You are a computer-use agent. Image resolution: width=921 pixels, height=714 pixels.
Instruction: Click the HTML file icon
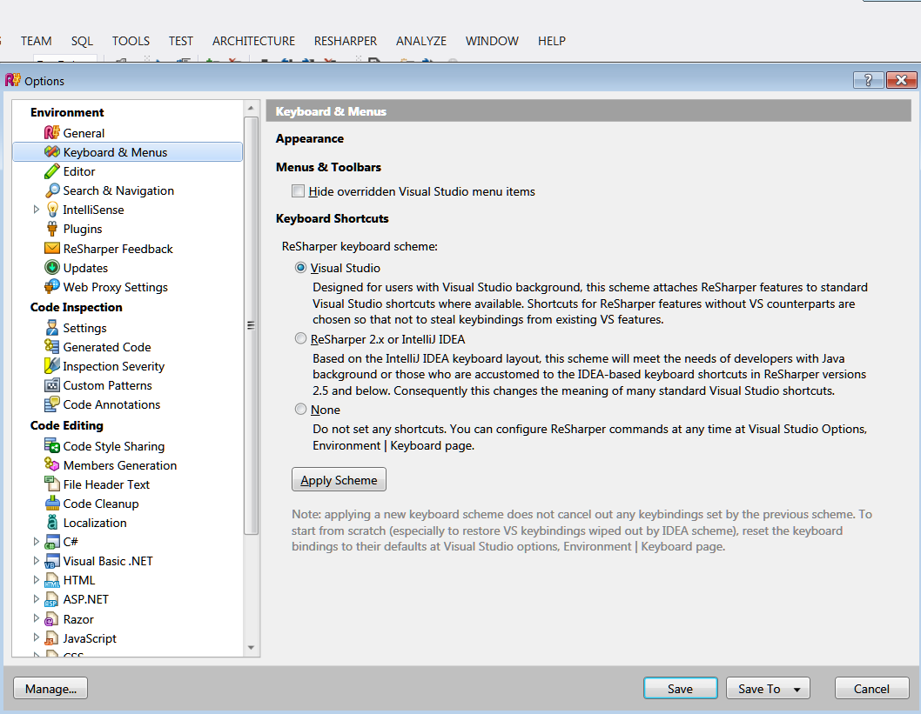tap(52, 580)
